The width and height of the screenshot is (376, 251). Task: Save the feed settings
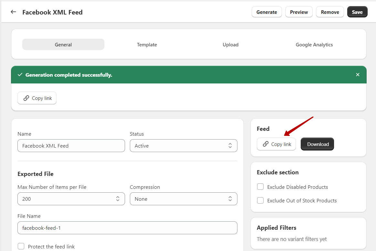357,12
